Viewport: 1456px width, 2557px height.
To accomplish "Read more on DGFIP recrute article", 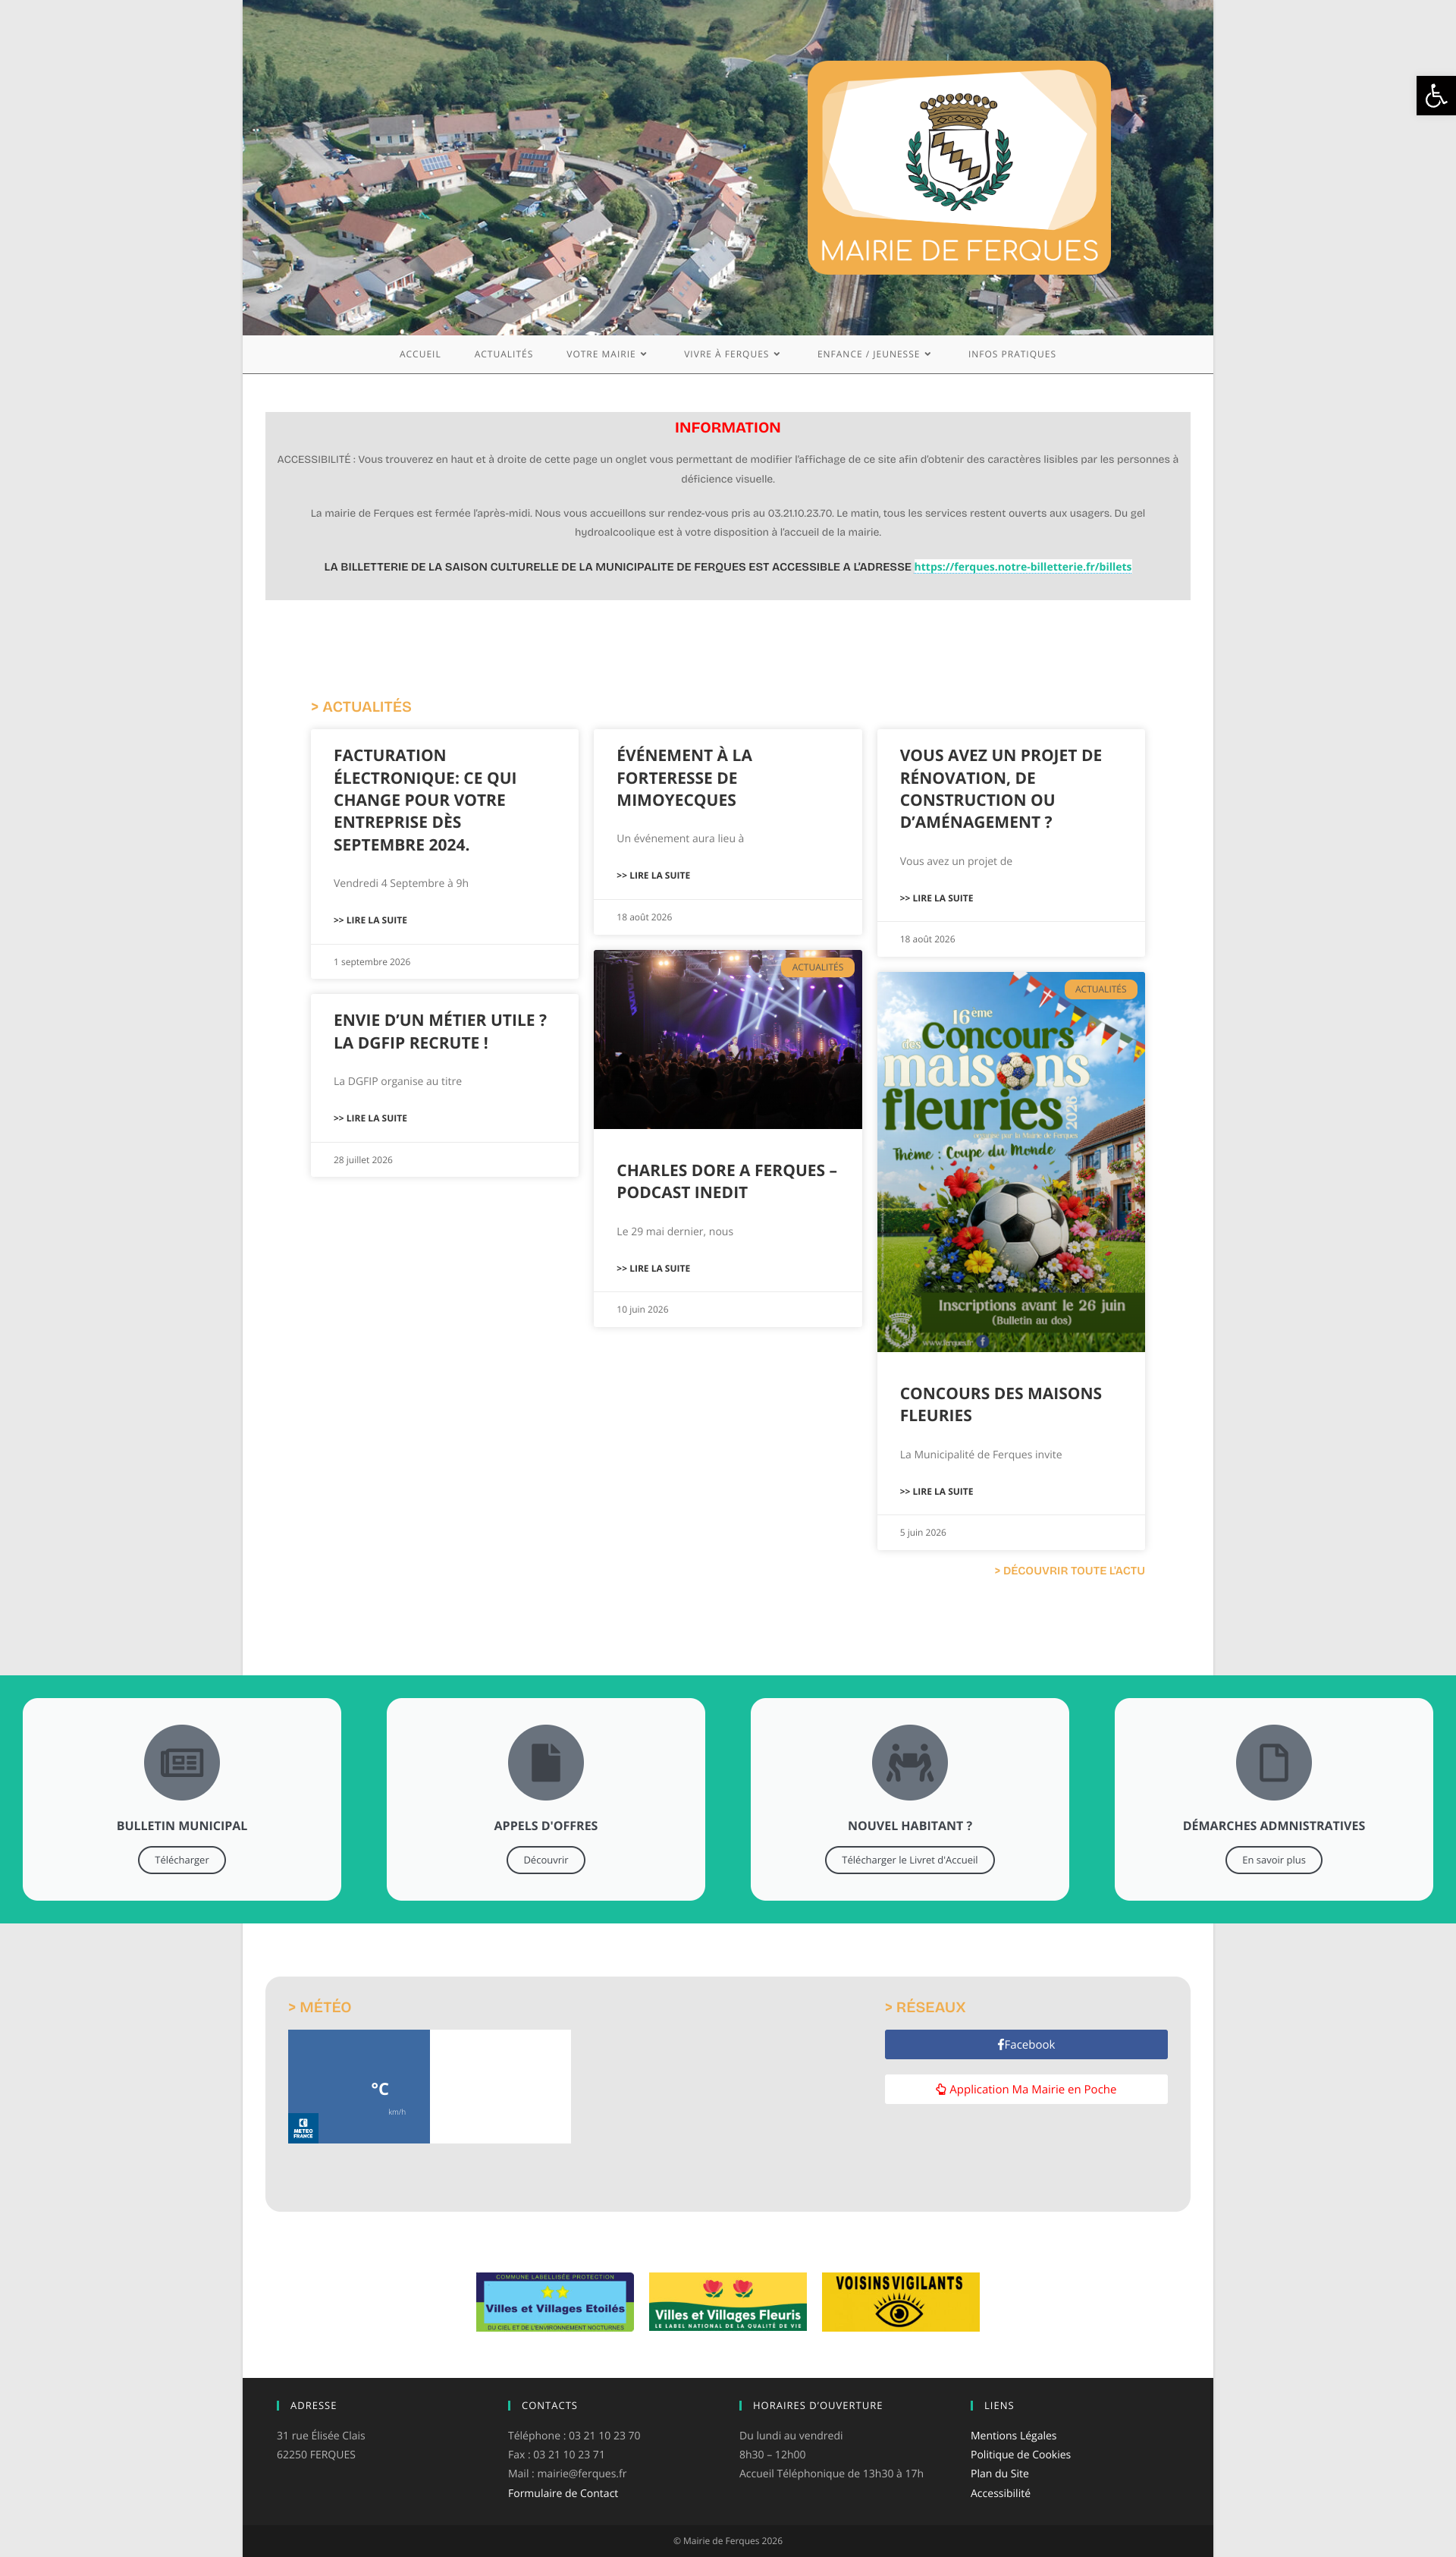I will pyautogui.click(x=370, y=1118).
